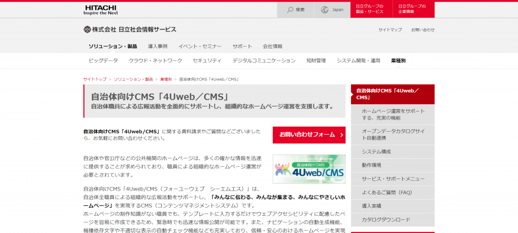Select 導入事例 main menu
The image size is (518, 233).
(x=158, y=46)
